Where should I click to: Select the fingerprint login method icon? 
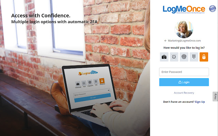point(184,57)
